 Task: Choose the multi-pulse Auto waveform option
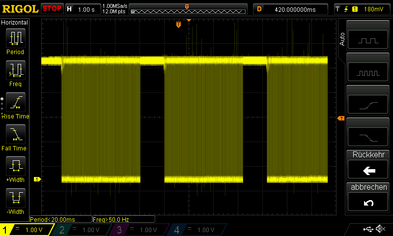tap(368, 72)
